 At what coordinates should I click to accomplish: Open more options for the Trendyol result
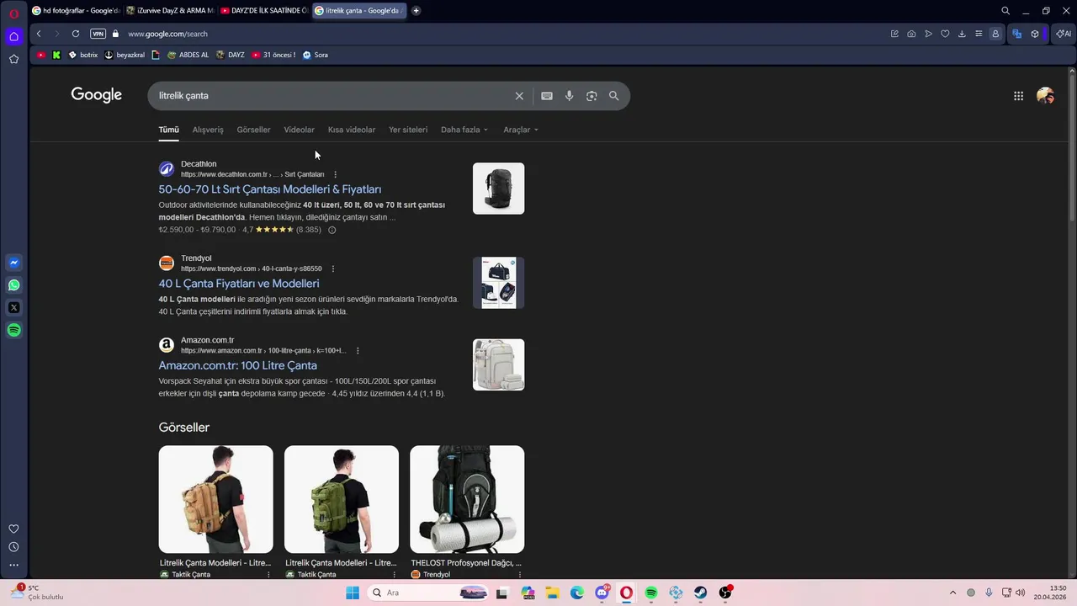click(332, 268)
